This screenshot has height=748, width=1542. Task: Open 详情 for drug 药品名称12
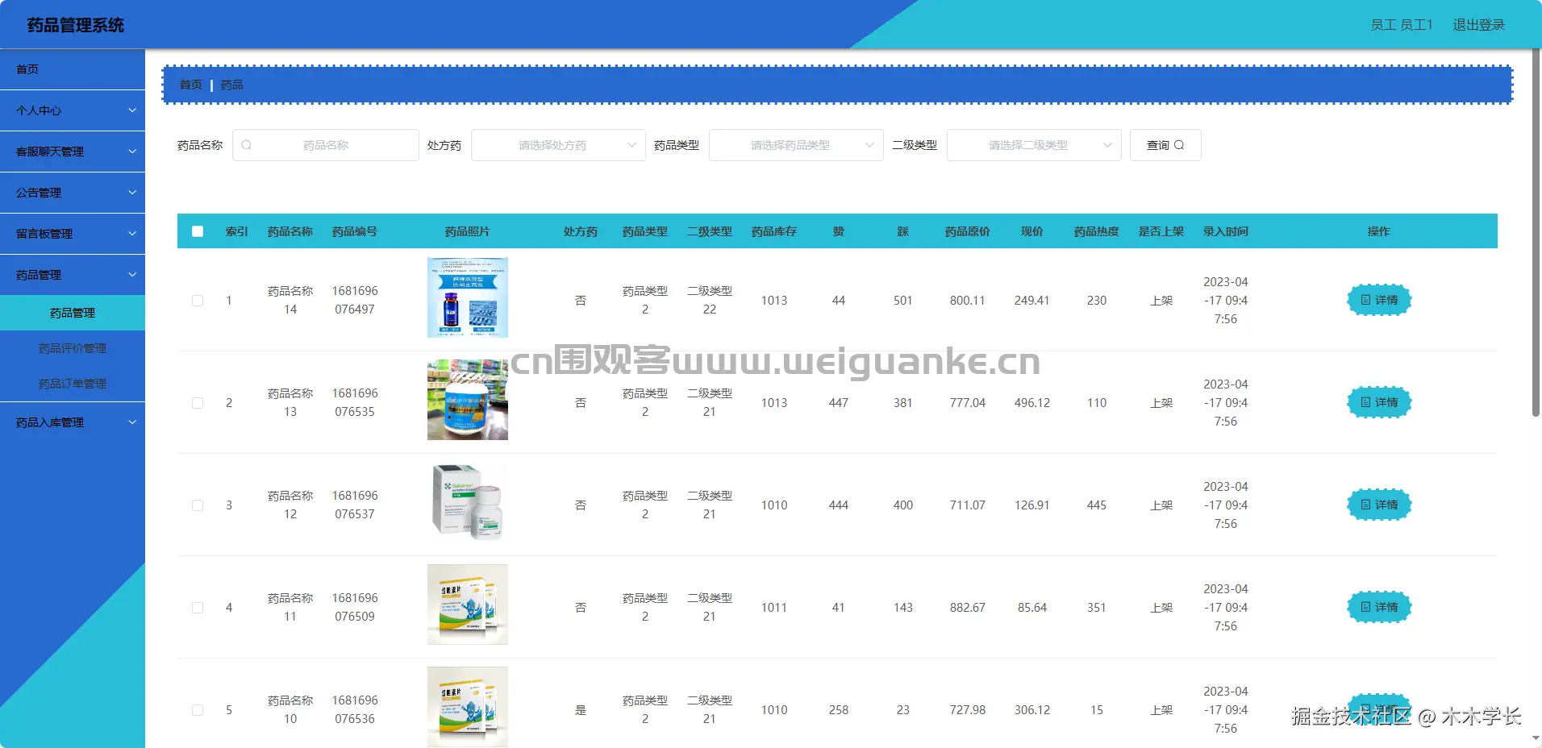[x=1379, y=505]
